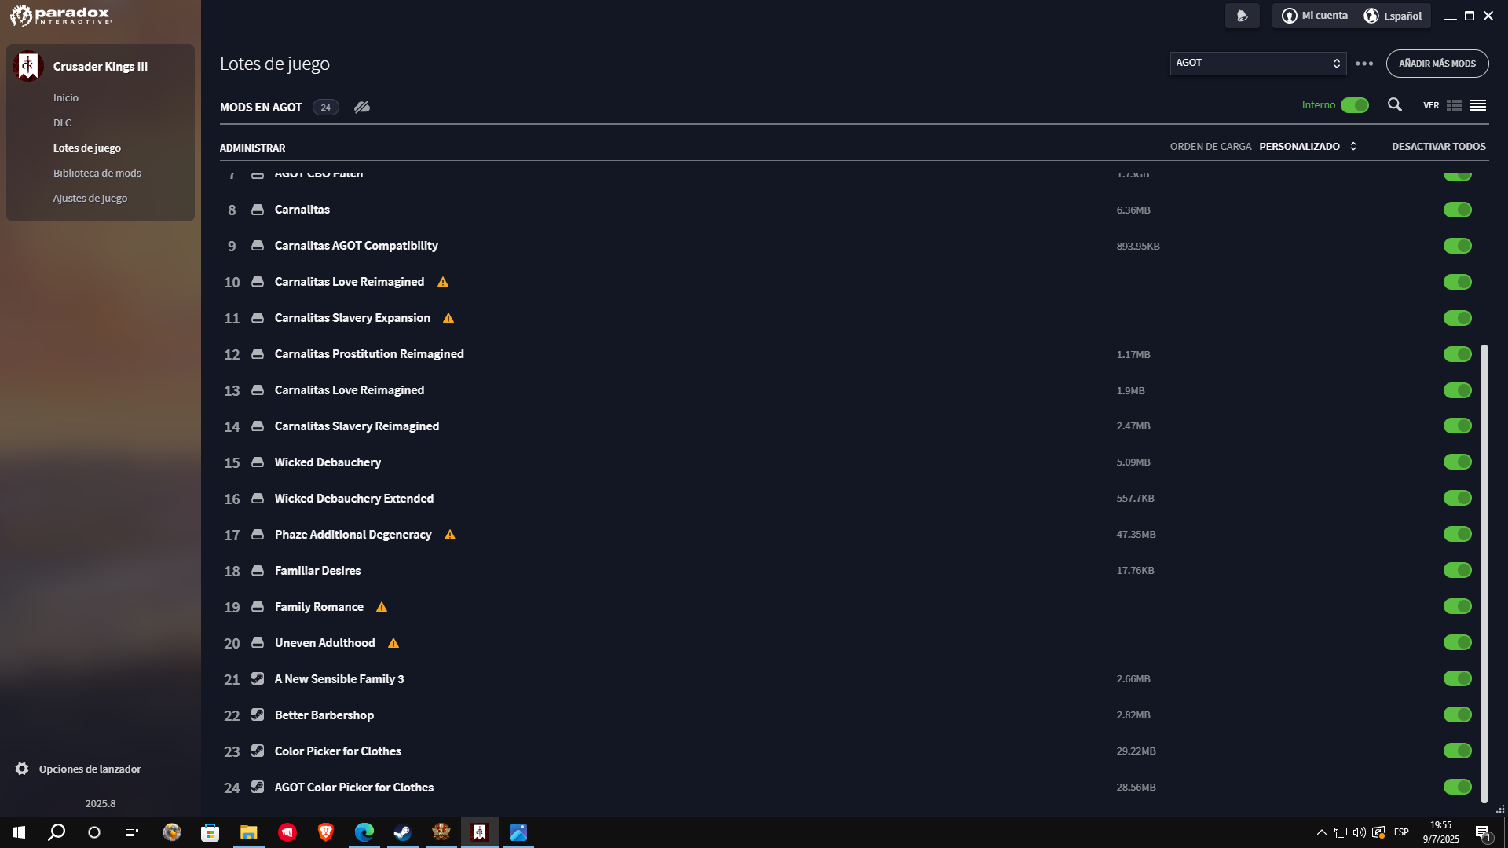Open the load order Personalizado dropdown
Image resolution: width=1508 pixels, height=848 pixels.
coord(1308,147)
